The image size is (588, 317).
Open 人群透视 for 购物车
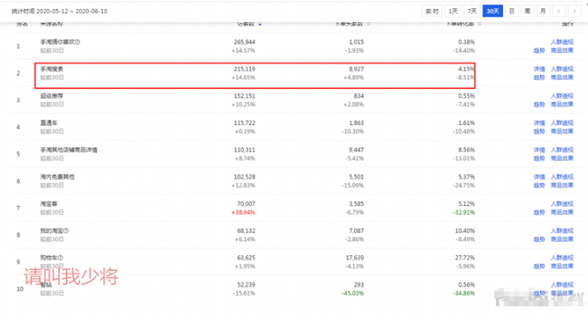click(562, 258)
